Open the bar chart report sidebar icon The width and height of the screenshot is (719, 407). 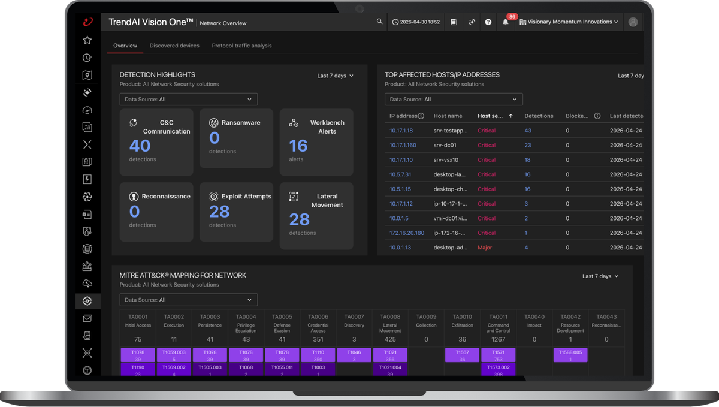coord(87,127)
